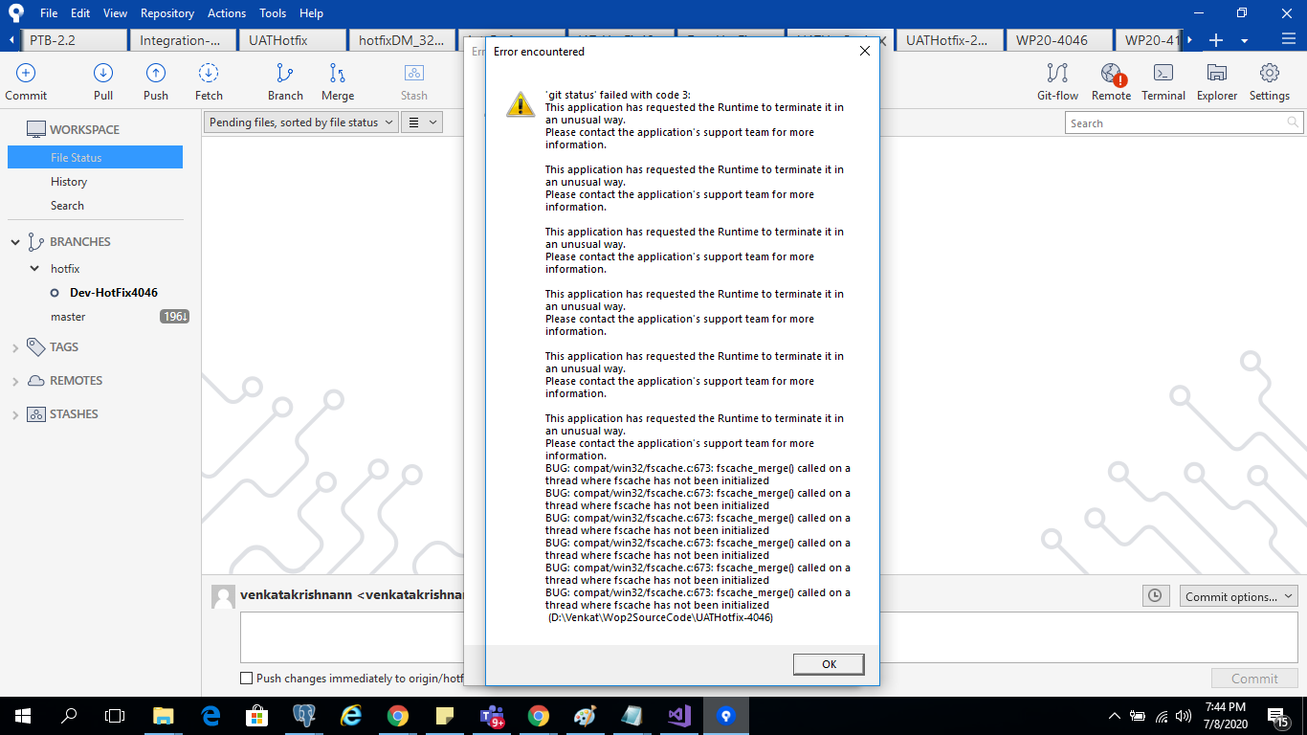Open Commit options dropdown
The width and height of the screenshot is (1307, 735).
coord(1238,596)
